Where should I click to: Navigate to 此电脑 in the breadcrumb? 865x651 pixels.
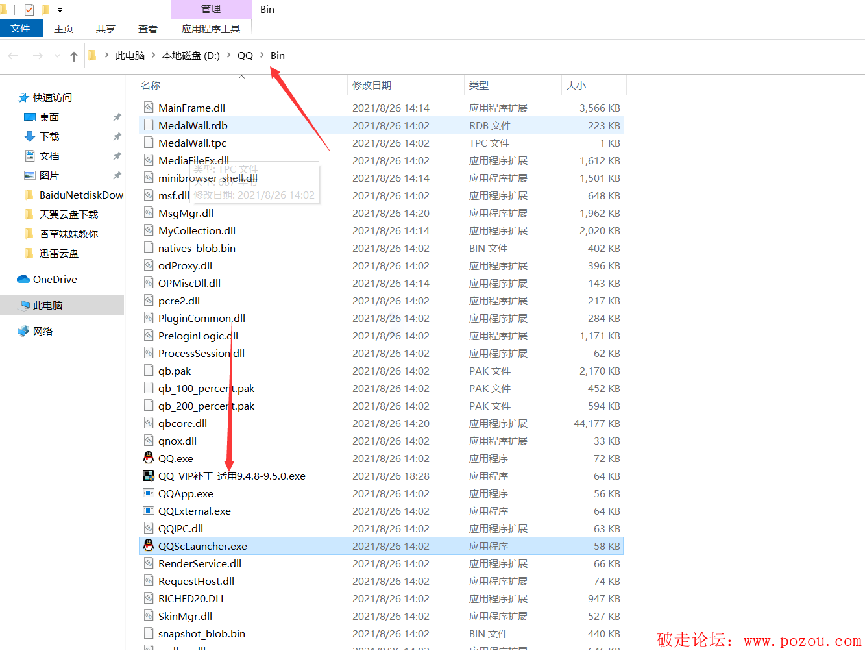point(130,56)
